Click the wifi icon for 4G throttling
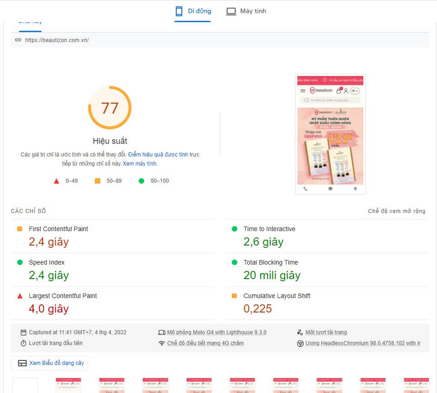This screenshot has width=437, height=393. (x=162, y=343)
